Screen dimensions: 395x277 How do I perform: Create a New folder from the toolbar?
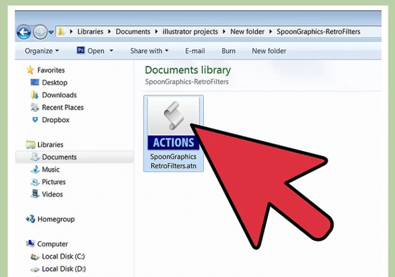click(269, 51)
